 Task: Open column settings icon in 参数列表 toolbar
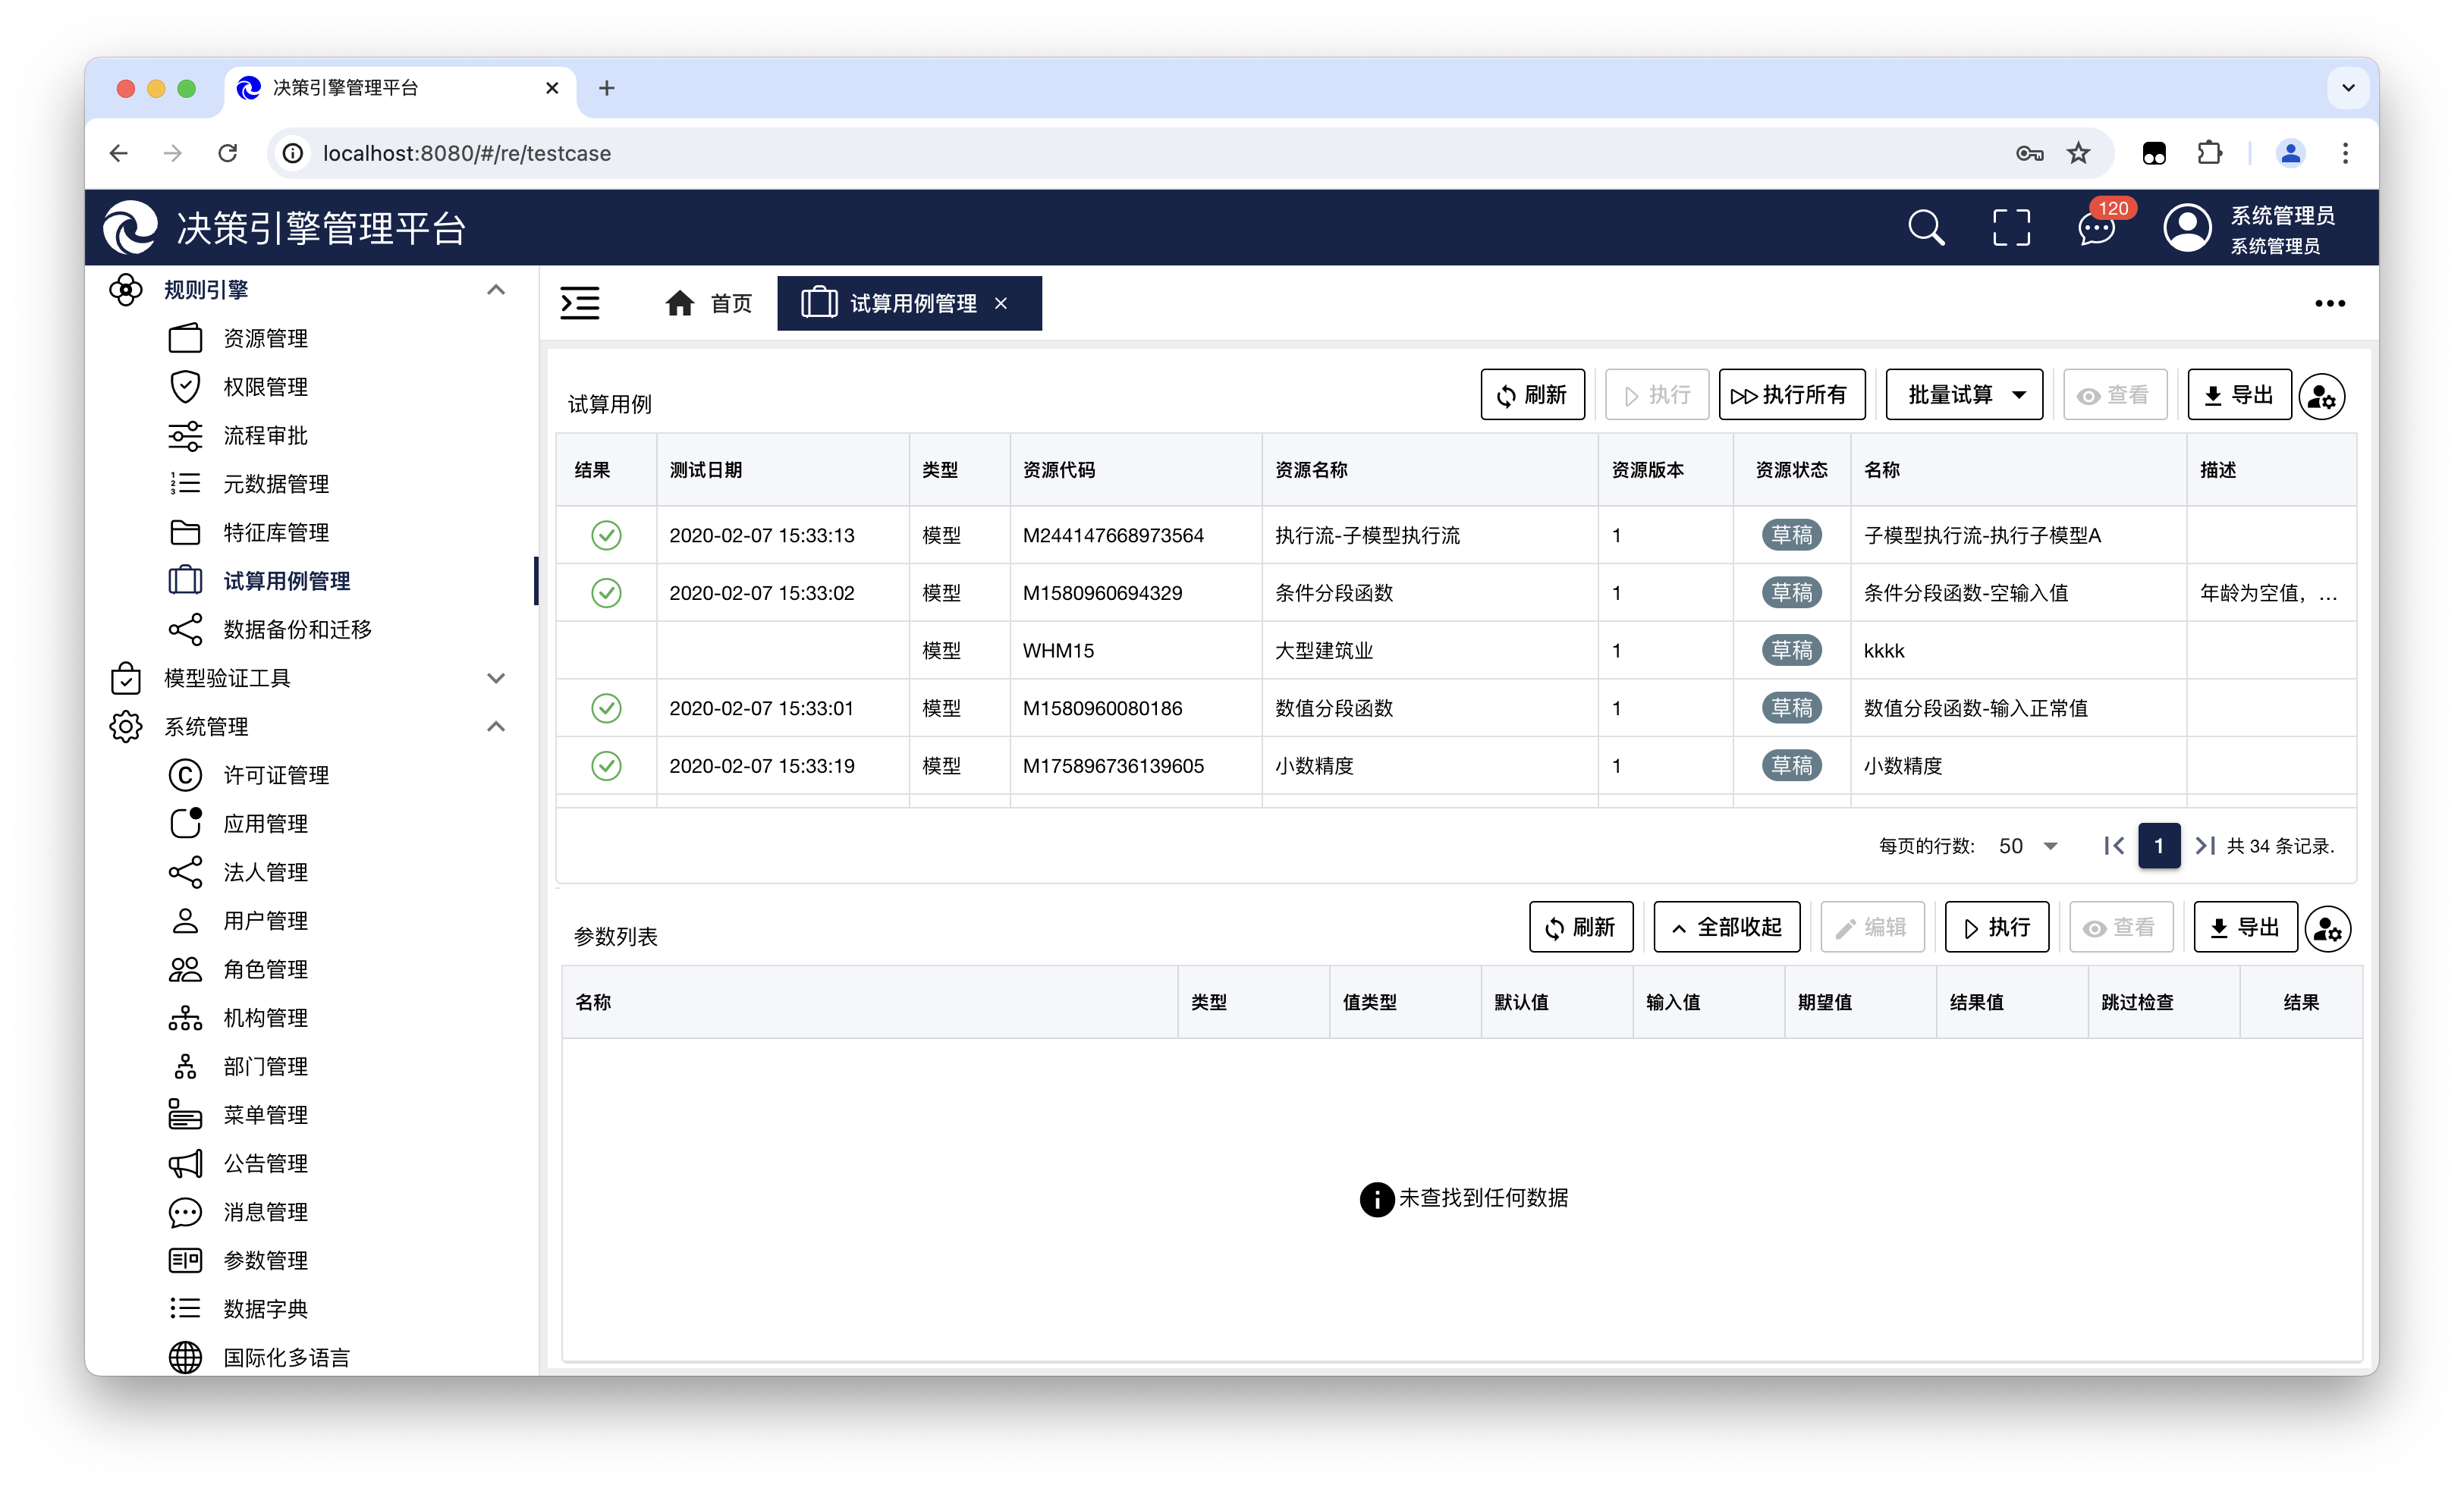pyautogui.click(x=2327, y=929)
